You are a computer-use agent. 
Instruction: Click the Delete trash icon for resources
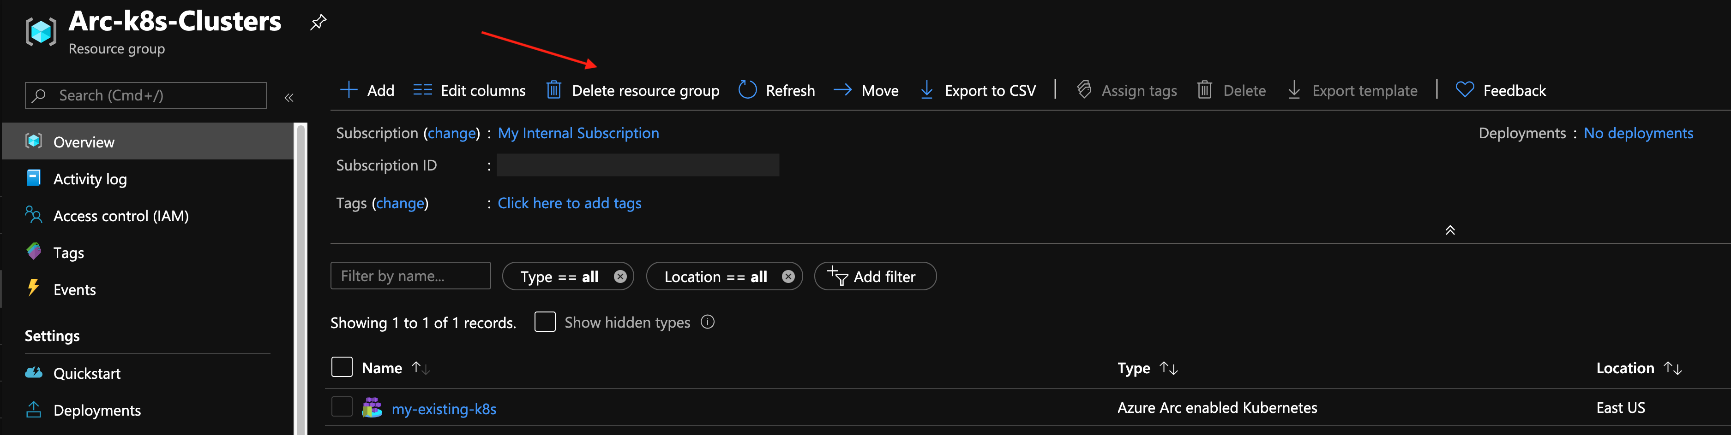pyautogui.click(x=1204, y=90)
